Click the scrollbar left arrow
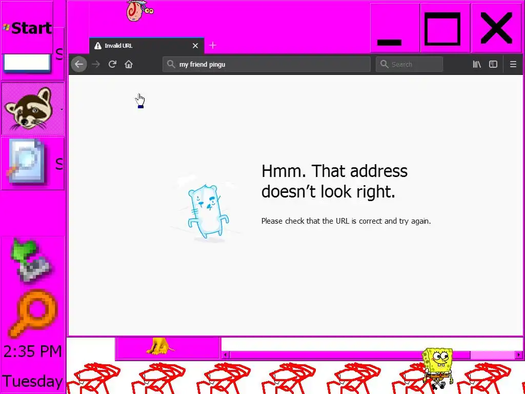This screenshot has height=394, width=525. tap(226, 355)
